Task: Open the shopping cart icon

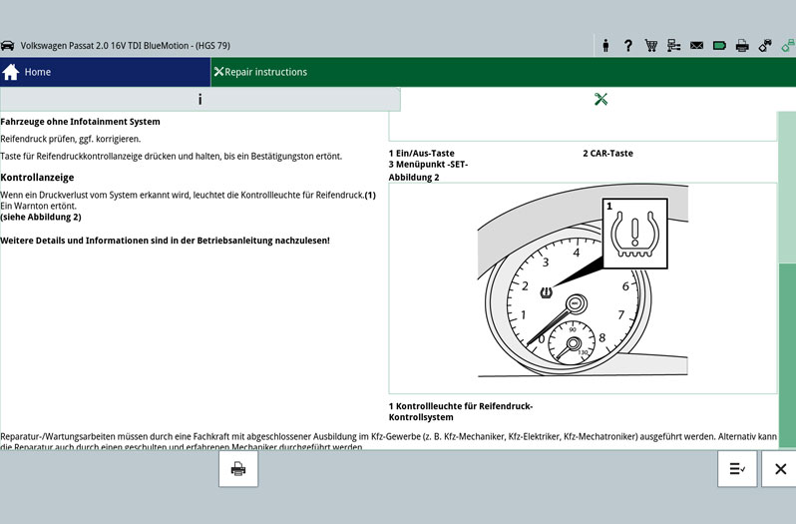Action: pos(651,45)
